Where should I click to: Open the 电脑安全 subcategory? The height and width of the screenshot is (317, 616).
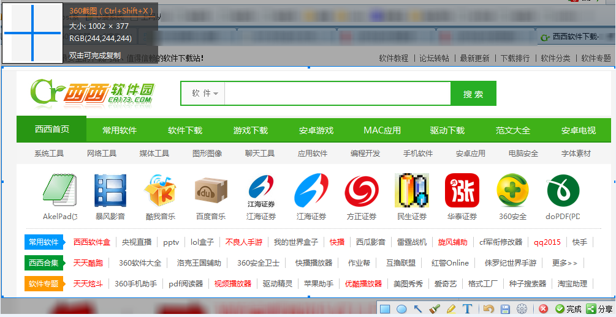pyautogui.click(x=523, y=154)
